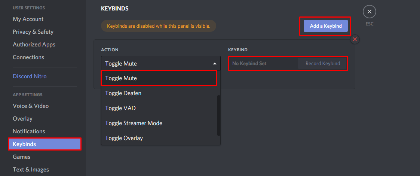Screen dimensions: 420x176
Task: Go to Privacy & Safety settings
Action: point(33,32)
